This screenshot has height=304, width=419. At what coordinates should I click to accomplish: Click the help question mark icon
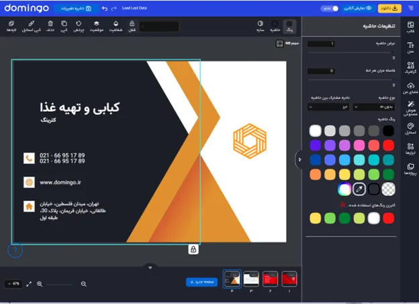pyautogui.click(x=17, y=250)
